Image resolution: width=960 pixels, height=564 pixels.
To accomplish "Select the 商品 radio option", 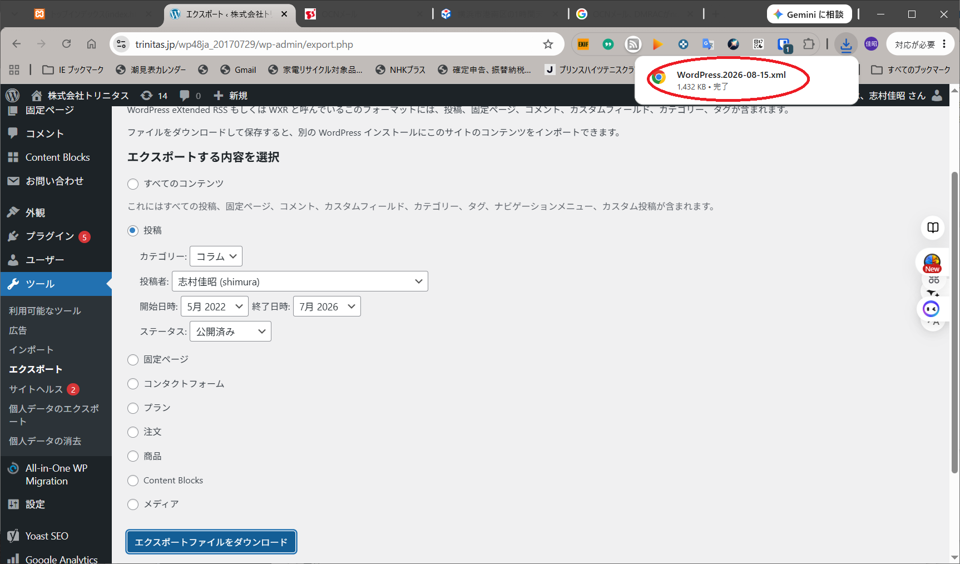I will [x=133, y=456].
